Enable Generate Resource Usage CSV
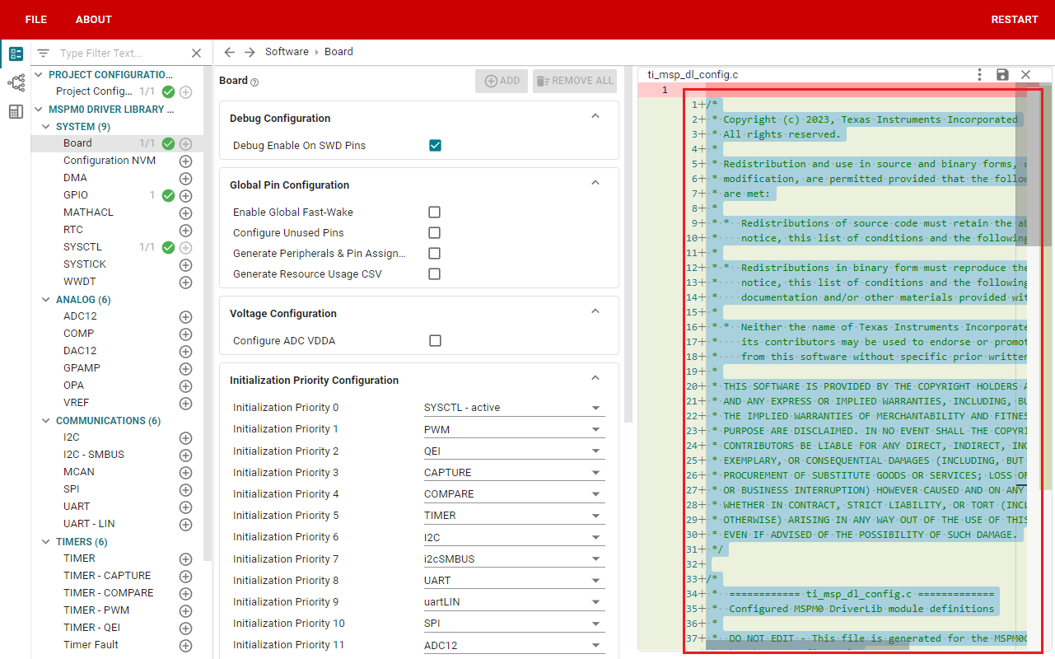Viewport: 1055px width, 659px height. (x=434, y=274)
